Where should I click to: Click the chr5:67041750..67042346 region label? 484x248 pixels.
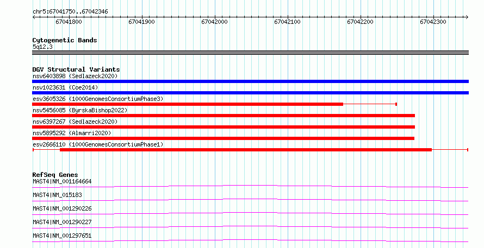(70, 12)
